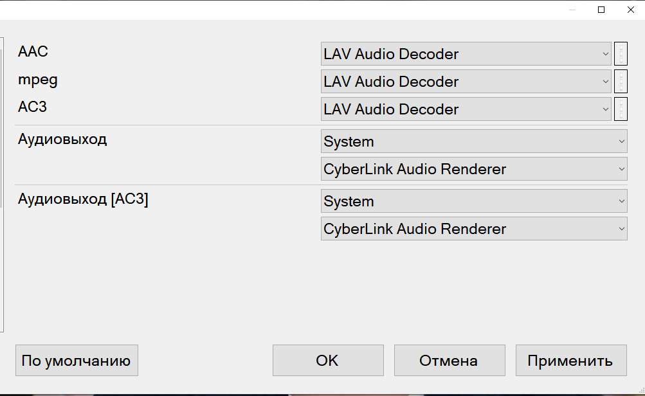Click the left panel vertical scrollbar
Viewport: 645px width, 396px height.
[3, 186]
